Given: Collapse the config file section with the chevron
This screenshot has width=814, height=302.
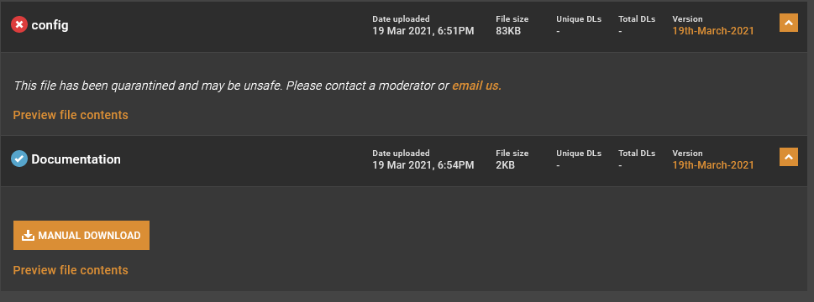Looking at the screenshot, I should click(x=789, y=23).
